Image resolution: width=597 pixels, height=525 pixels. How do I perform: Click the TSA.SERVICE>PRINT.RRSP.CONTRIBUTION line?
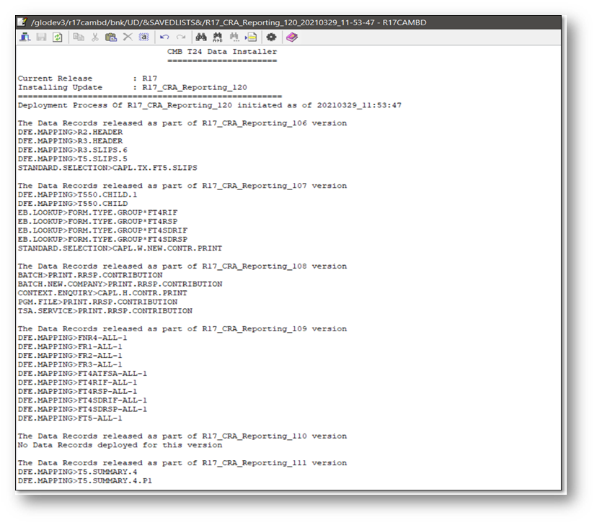(x=105, y=311)
